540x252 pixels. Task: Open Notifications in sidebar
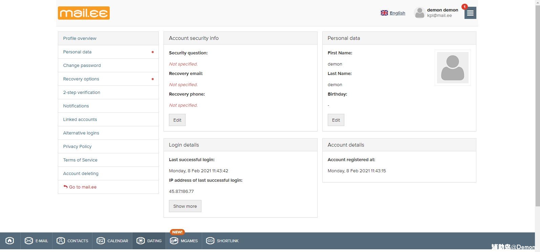pyautogui.click(x=108, y=106)
